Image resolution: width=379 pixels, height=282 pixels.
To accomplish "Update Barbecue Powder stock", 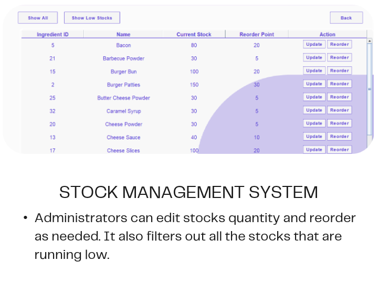I will (x=314, y=58).
